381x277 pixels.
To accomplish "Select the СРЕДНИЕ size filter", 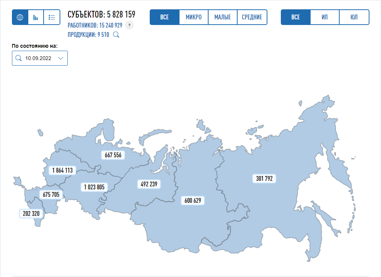I will (252, 17).
